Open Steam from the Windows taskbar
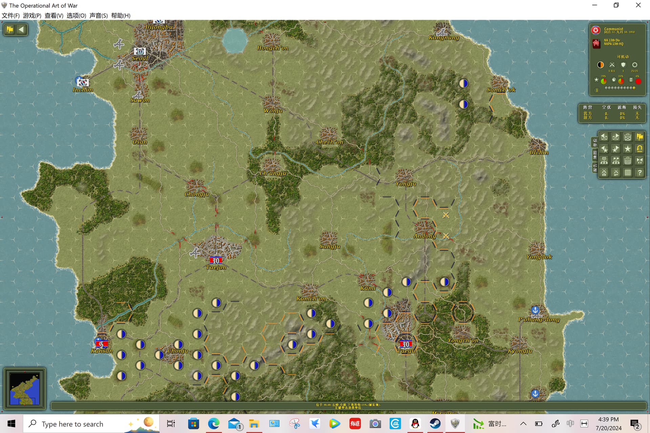 click(x=435, y=424)
